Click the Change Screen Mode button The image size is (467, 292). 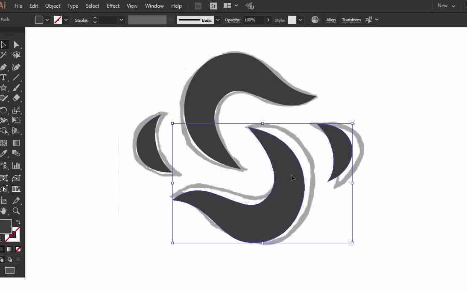(9, 270)
